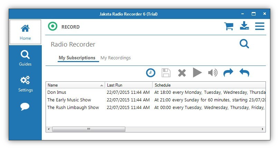Click the blue forward arrow icon

tap(228, 73)
